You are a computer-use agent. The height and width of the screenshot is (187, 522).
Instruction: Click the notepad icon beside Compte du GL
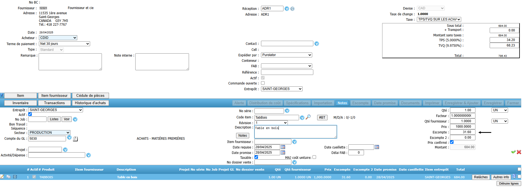(75, 139)
